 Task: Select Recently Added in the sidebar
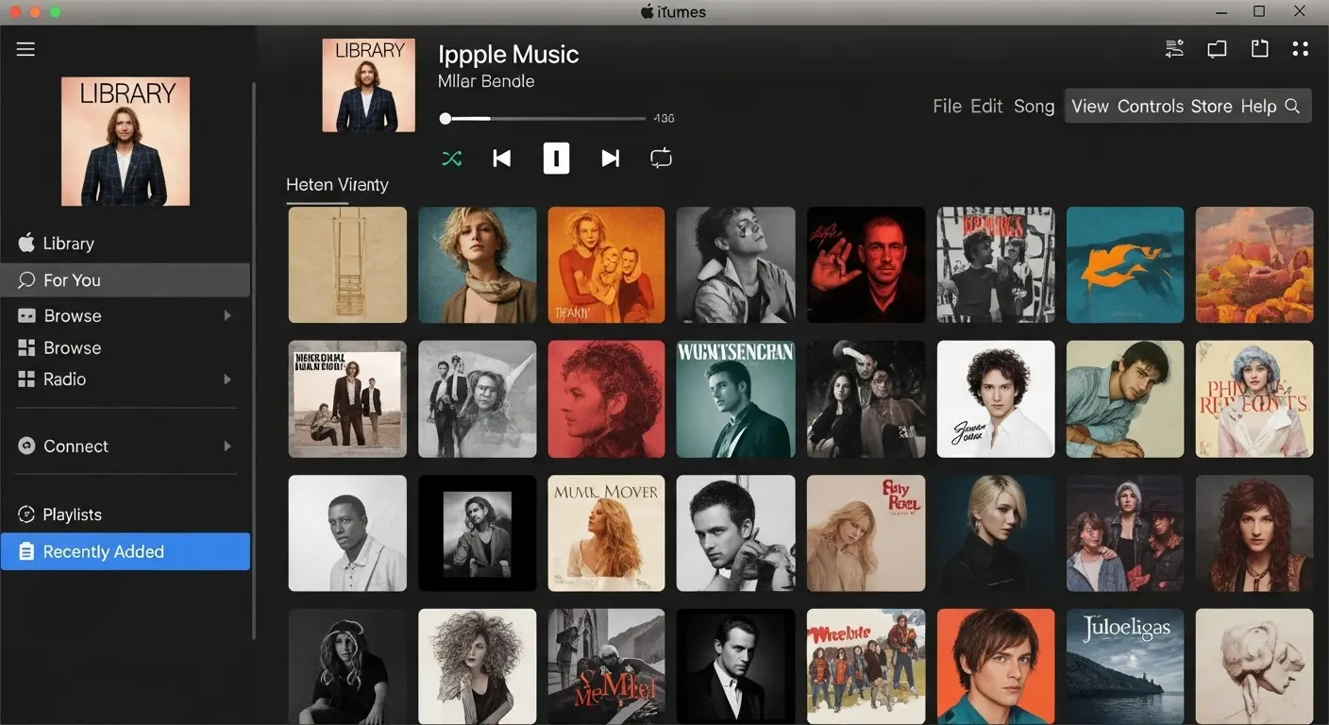point(126,551)
